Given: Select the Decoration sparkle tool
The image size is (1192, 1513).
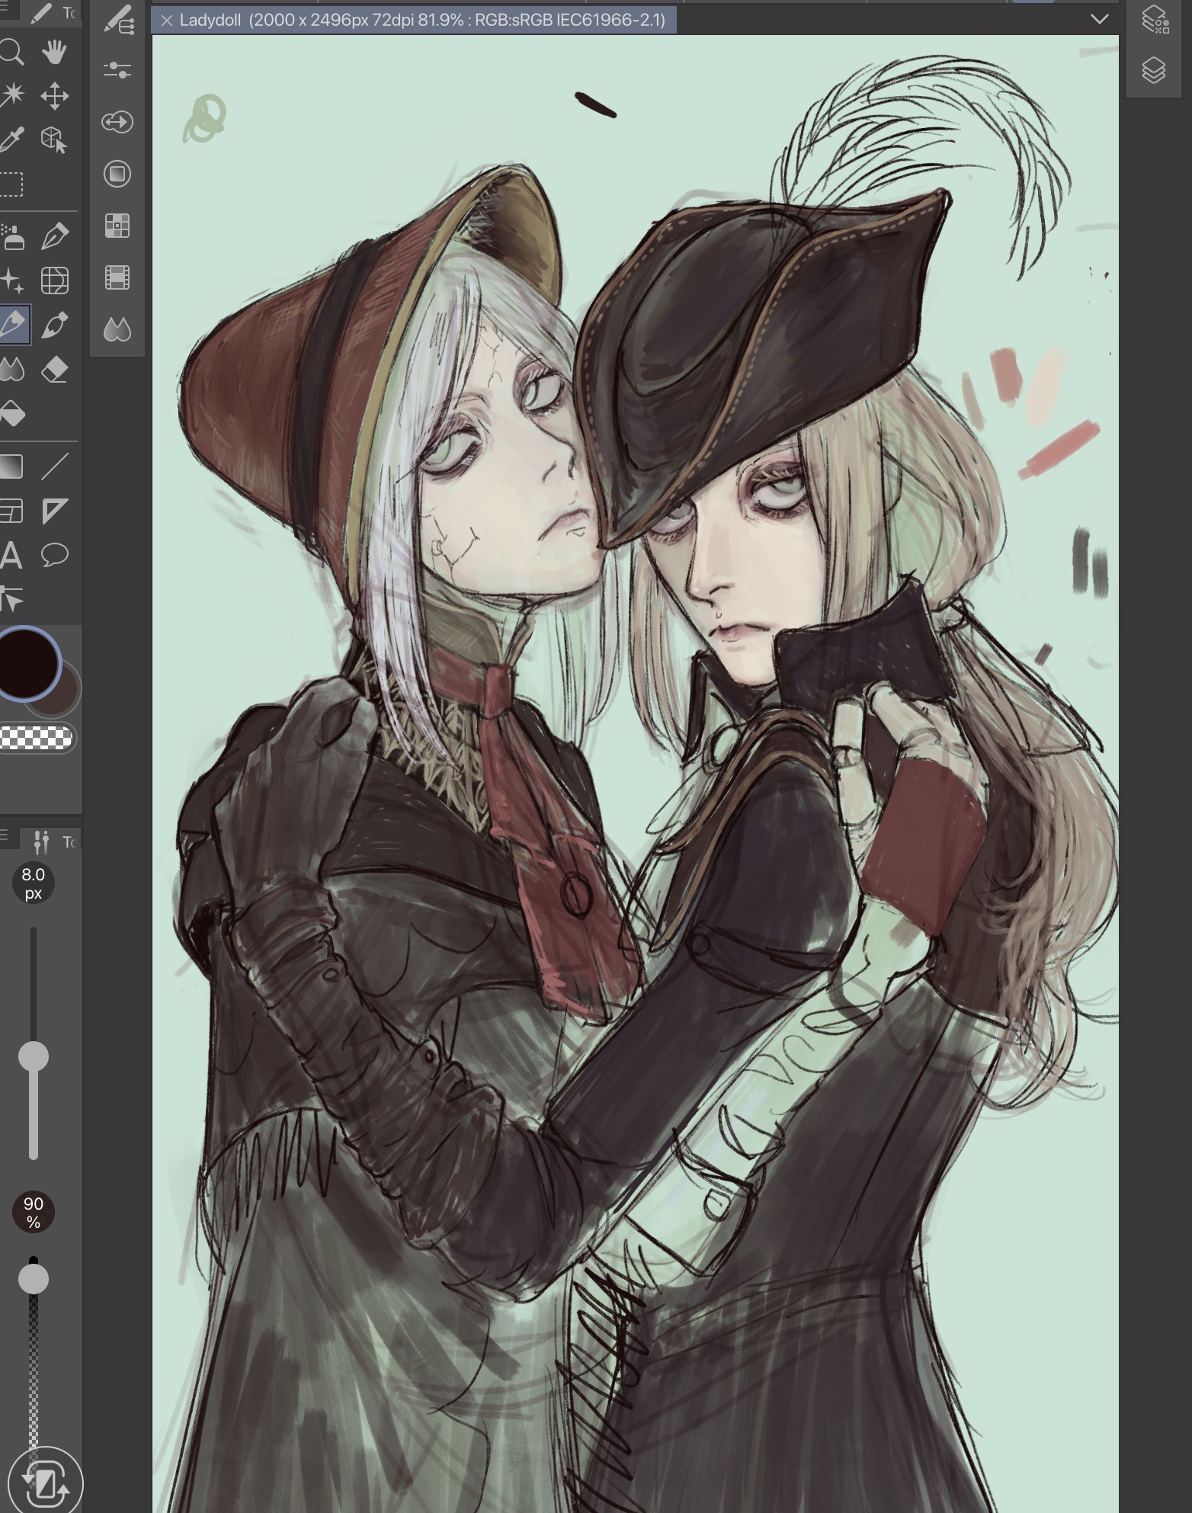Looking at the screenshot, I should 11,281.
